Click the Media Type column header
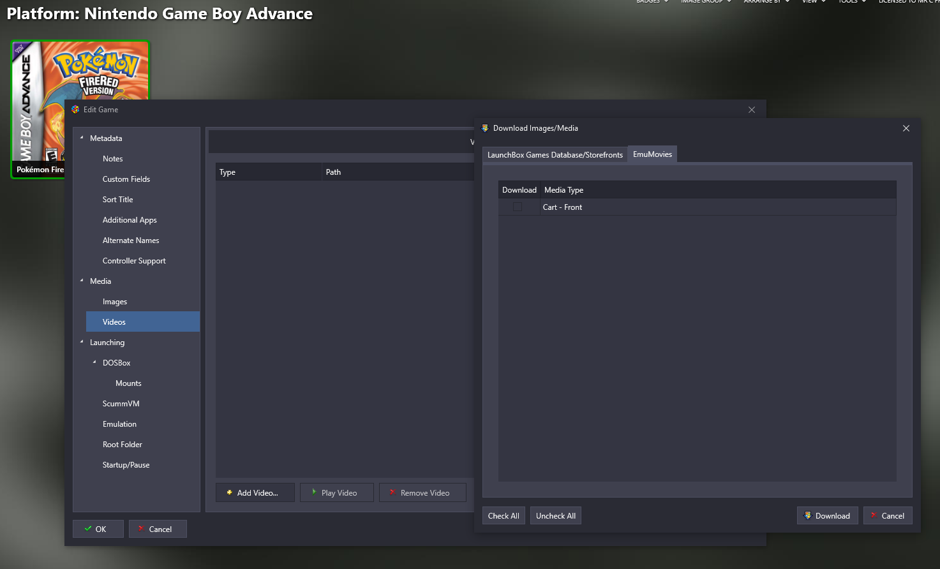Image resolution: width=940 pixels, height=569 pixels. [x=719, y=190]
